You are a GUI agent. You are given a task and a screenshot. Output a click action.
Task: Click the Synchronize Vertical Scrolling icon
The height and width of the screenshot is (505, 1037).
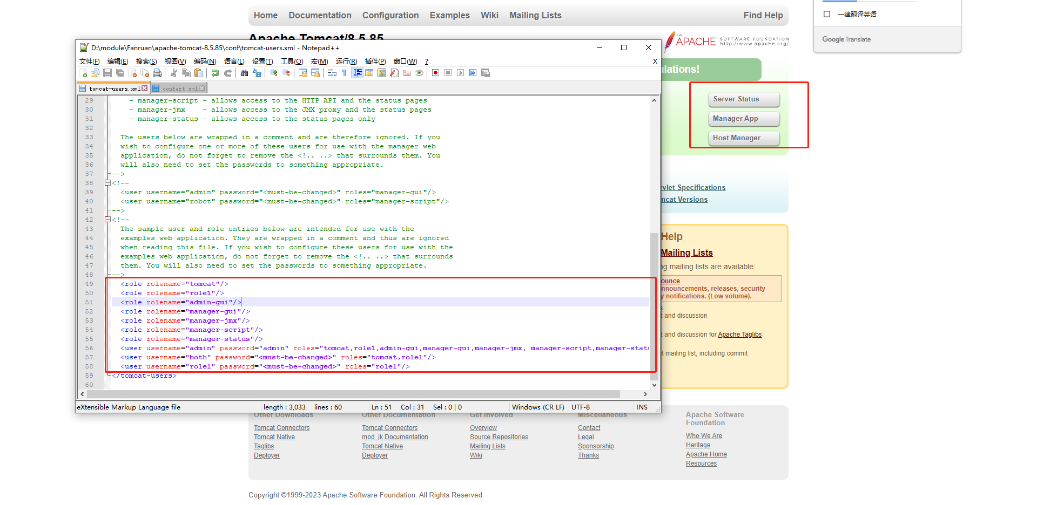pyautogui.click(x=303, y=73)
